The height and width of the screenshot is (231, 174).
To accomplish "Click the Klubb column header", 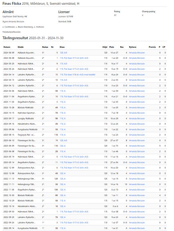I will click(x=21, y=47).
